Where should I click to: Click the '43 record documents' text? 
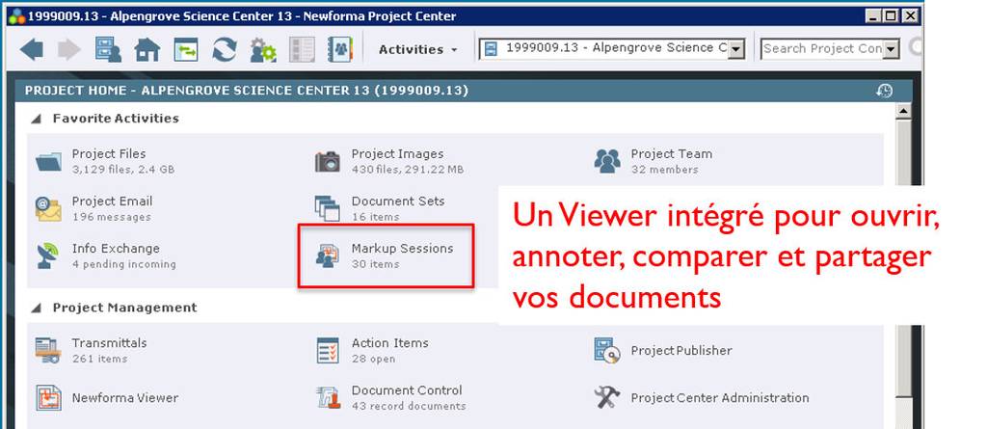click(x=409, y=406)
